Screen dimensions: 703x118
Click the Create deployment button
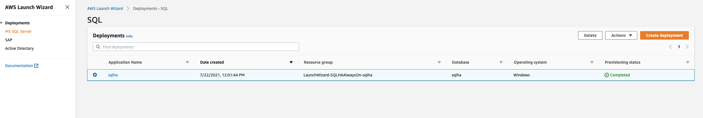click(664, 35)
